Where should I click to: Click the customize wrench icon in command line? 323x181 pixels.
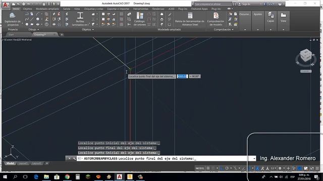[x=74, y=158]
